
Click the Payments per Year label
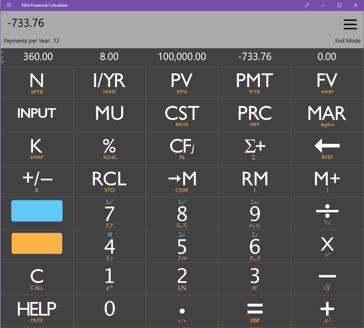tap(31, 41)
